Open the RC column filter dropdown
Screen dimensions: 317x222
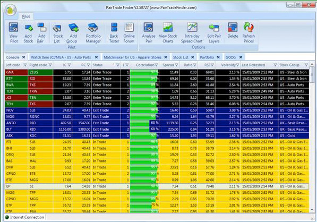pyautogui.click(x=88, y=65)
